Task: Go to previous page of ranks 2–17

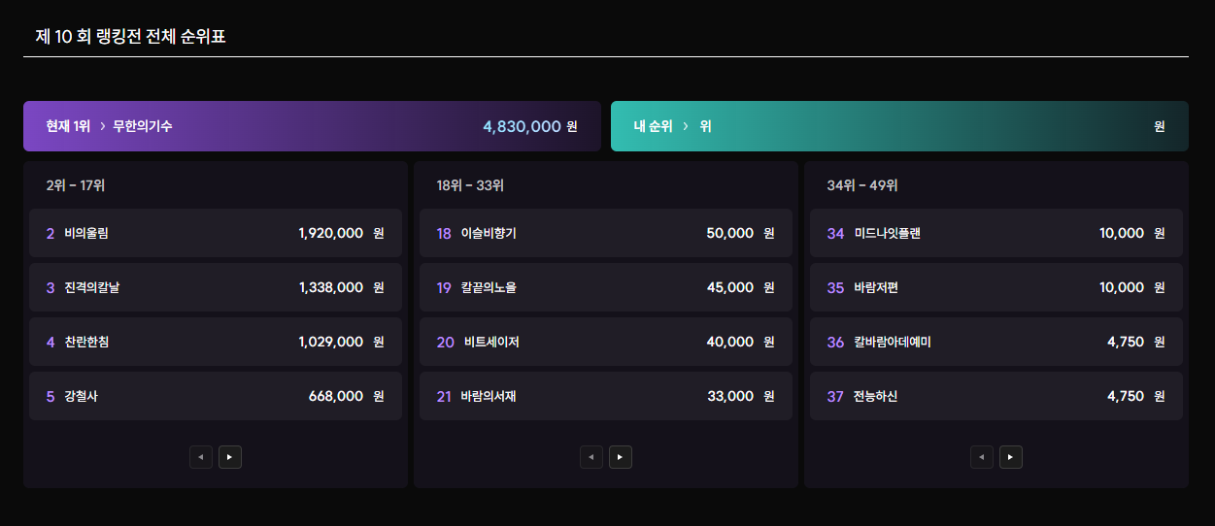Action: tap(201, 456)
